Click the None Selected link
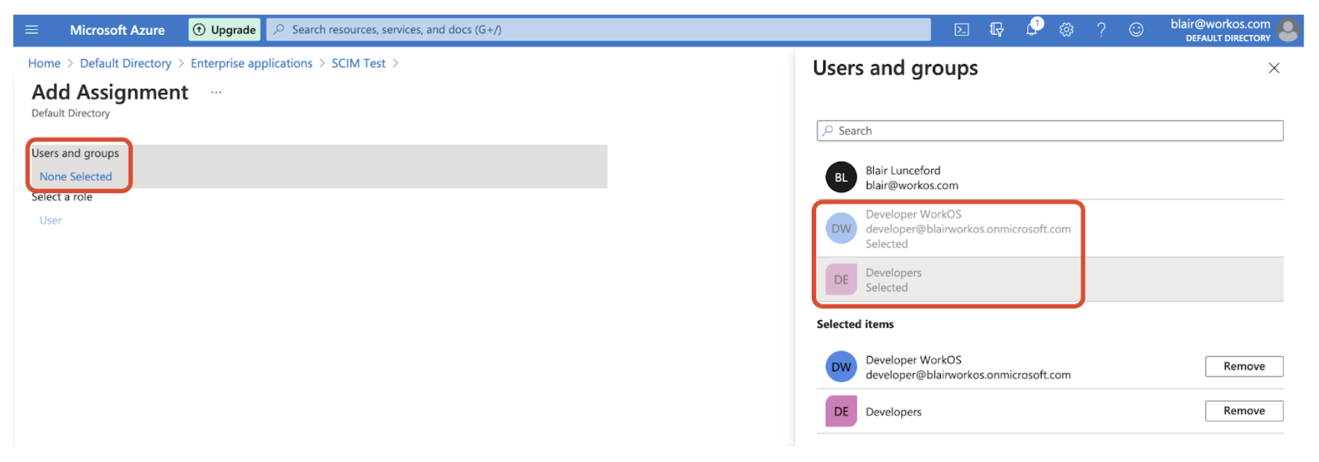Viewport: 1319px width, 462px height. [76, 177]
